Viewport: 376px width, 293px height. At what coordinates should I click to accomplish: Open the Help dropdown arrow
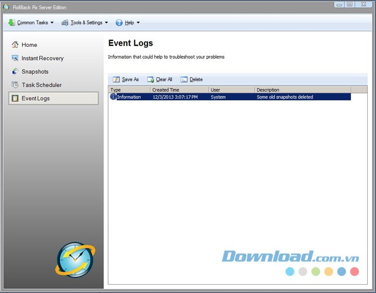click(138, 23)
